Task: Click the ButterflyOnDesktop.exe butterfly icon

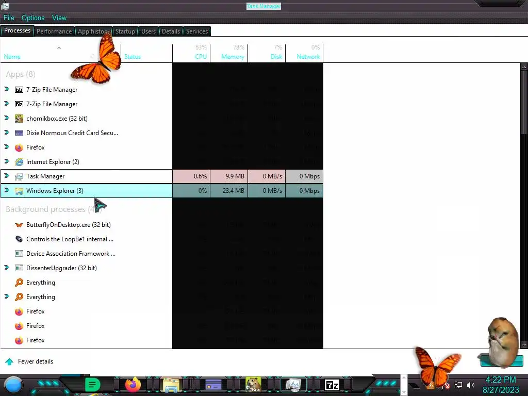Action: [19, 225]
